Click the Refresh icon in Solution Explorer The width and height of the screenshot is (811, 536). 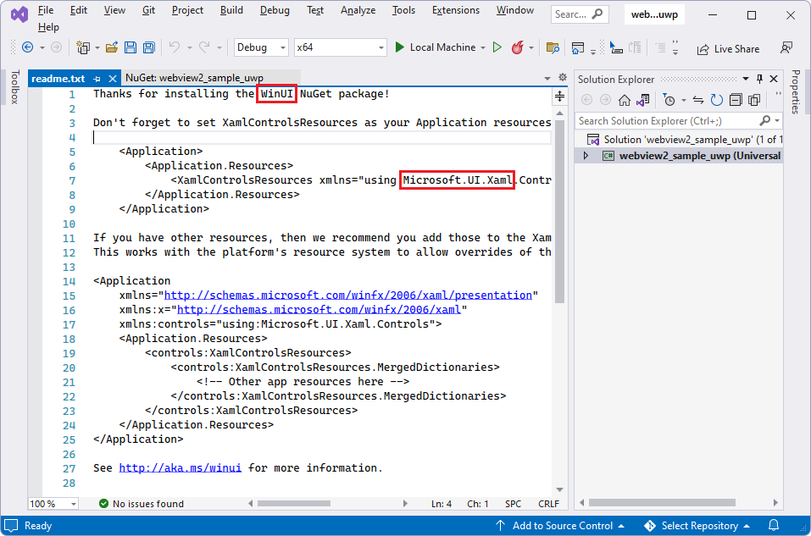click(x=716, y=100)
